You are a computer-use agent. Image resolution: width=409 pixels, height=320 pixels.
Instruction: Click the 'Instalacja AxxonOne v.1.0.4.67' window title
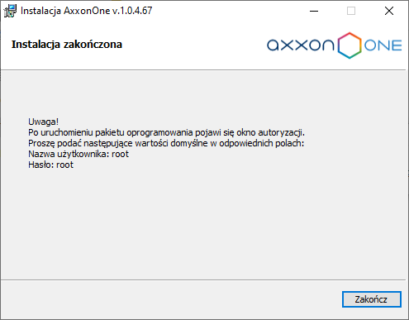click(x=86, y=11)
